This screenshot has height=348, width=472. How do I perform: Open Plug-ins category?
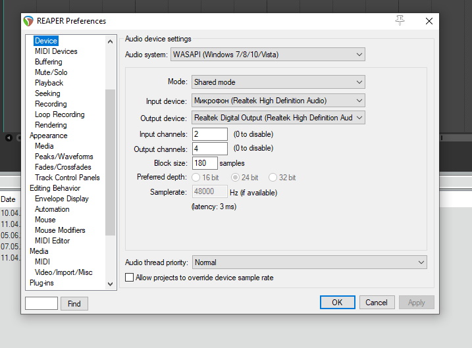click(41, 283)
